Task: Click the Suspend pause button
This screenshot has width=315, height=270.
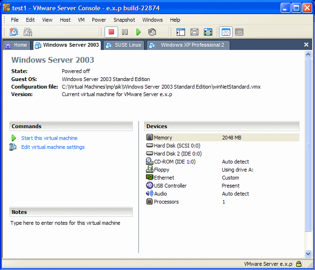Action: pyautogui.click(x=125, y=32)
